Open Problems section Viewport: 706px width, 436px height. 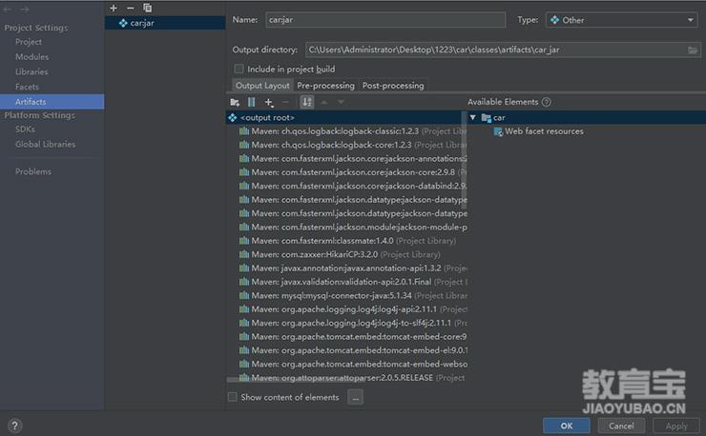coord(32,171)
